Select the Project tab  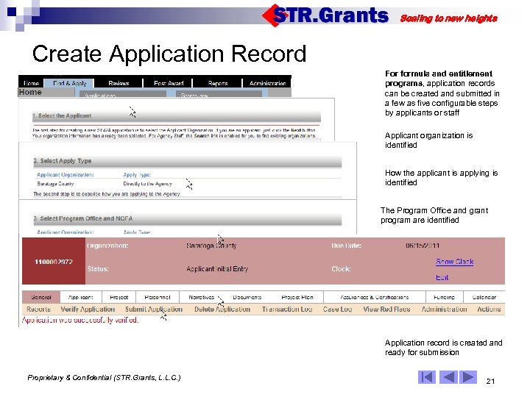pos(119,298)
